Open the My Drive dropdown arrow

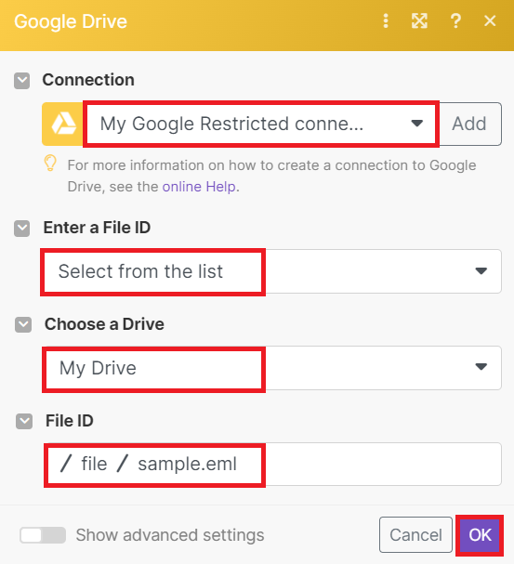click(x=481, y=367)
